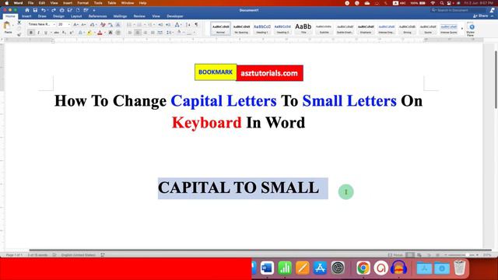Click the Print icon in quick access toolbar
The width and height of the screenshot is (498, 280).
click(61, 10)
